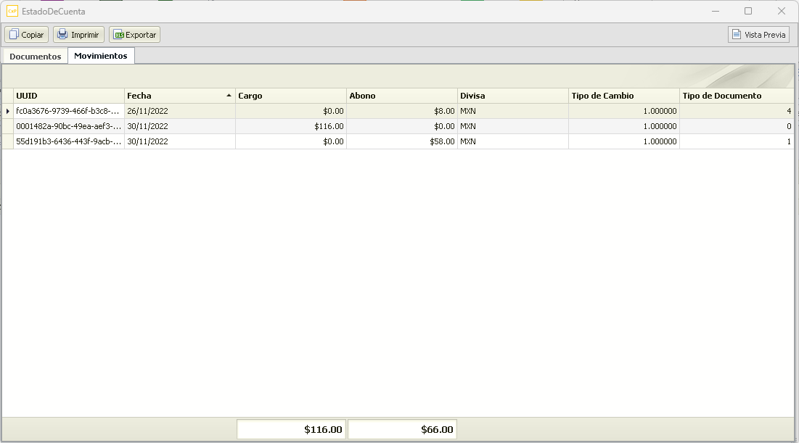The image size is (799, 443).
Task: Toggle sort arrow on Fecha column
Action: [229, 96]
